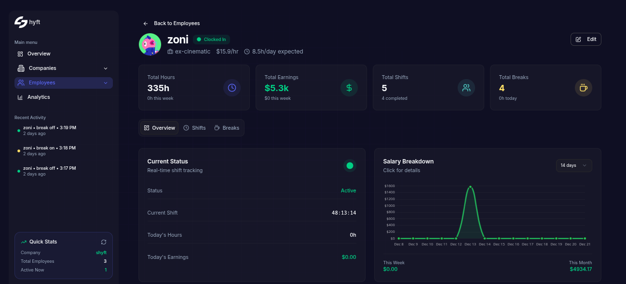Open Analytics from main menu
This screenshot has height=284, width=626.
click(x=64, y=97)
